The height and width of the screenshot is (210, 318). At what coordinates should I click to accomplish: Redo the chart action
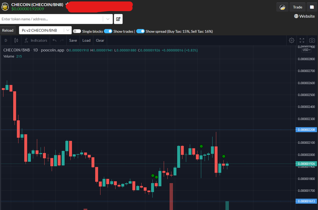point(62,40)
